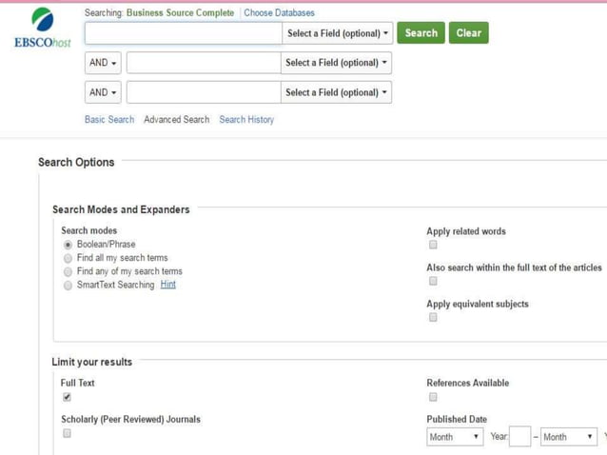This screenshot has width=607, height=455.
Task: Open the Choose Databases link
Action: pyautogui.click(x=279, y=13)
